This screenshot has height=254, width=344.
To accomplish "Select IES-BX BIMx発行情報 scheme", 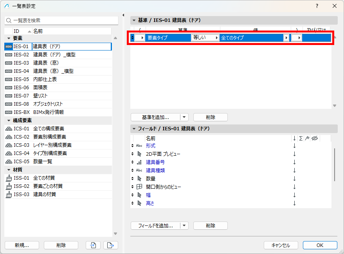I will click(x=58, y=112).
